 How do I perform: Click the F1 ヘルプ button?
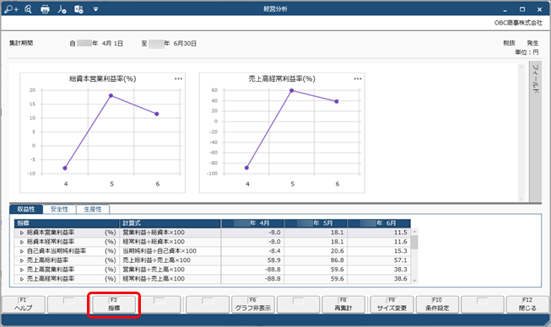pyautogui.click(x=24, y=304)
